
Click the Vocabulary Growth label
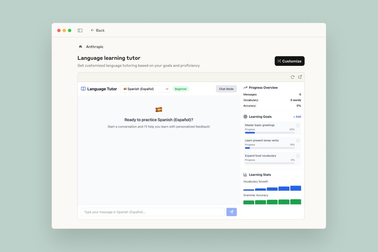click(x=256, y=181)
